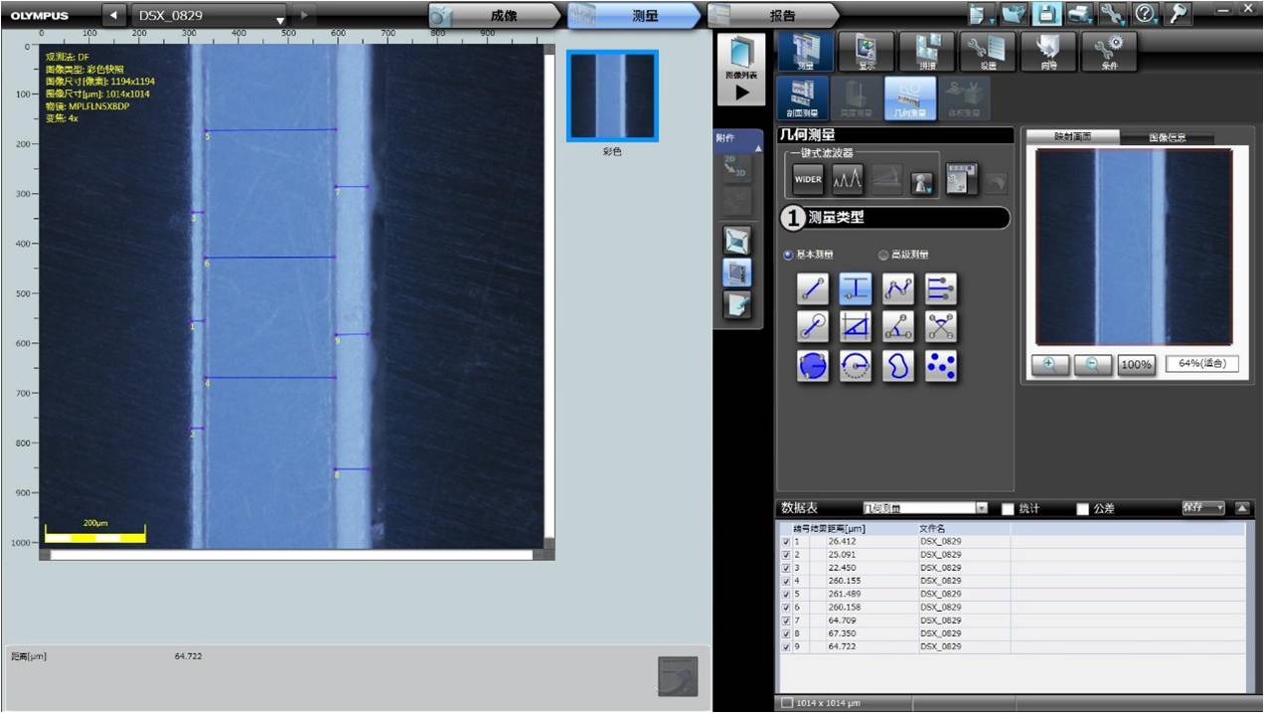
Task: Uncheck measurement row 5 in data table
Action: pos(786,594)
